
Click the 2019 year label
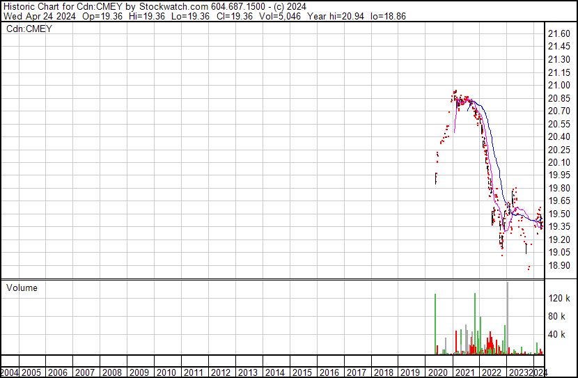pos(410,372)
